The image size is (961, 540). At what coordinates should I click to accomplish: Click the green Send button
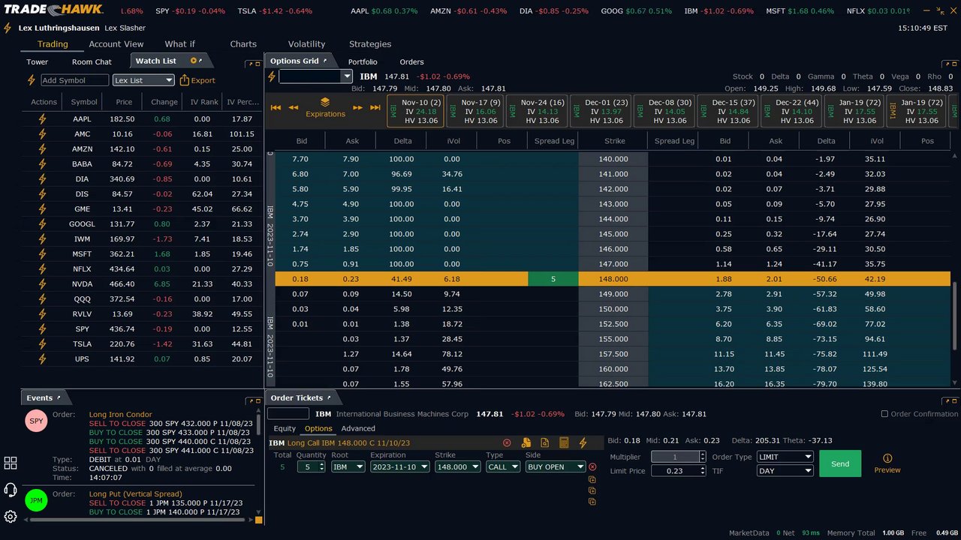click(840, 463)
